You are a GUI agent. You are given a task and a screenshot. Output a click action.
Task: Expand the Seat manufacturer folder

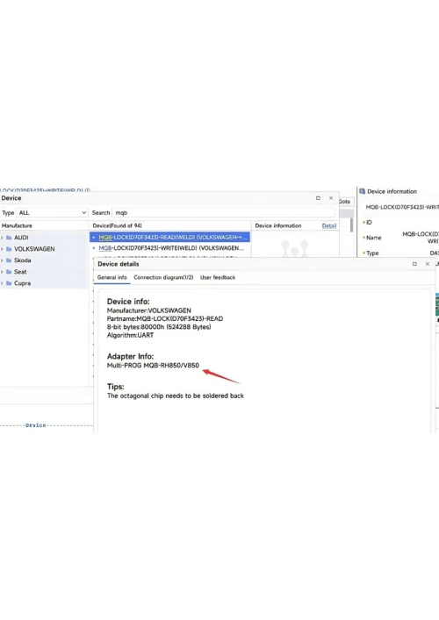[2, 272]
